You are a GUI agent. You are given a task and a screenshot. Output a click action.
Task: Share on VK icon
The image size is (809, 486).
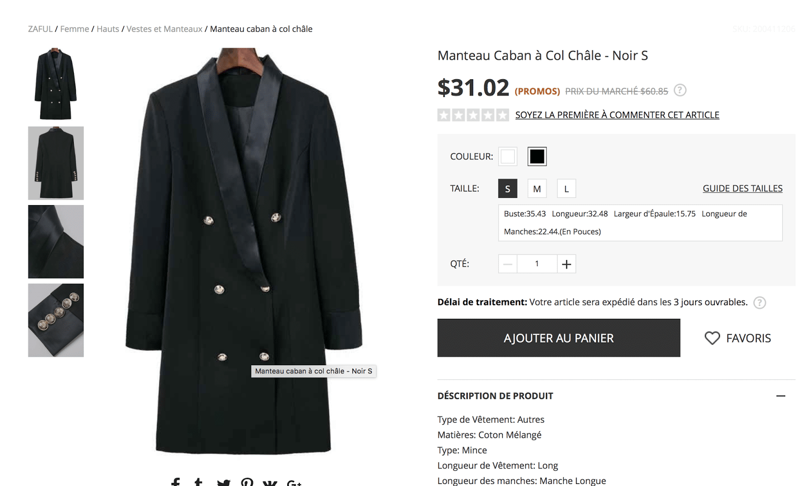click(270, 483)
